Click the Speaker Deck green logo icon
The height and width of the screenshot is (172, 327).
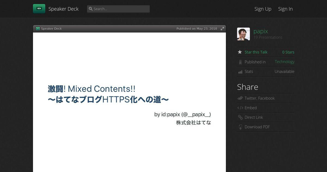click(39, 9)
